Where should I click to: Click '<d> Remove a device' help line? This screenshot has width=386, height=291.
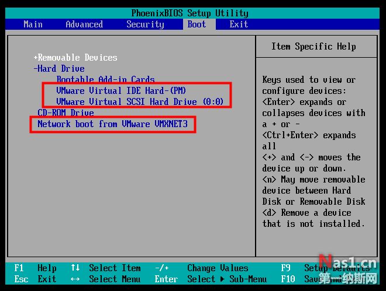tap(306, 212)
